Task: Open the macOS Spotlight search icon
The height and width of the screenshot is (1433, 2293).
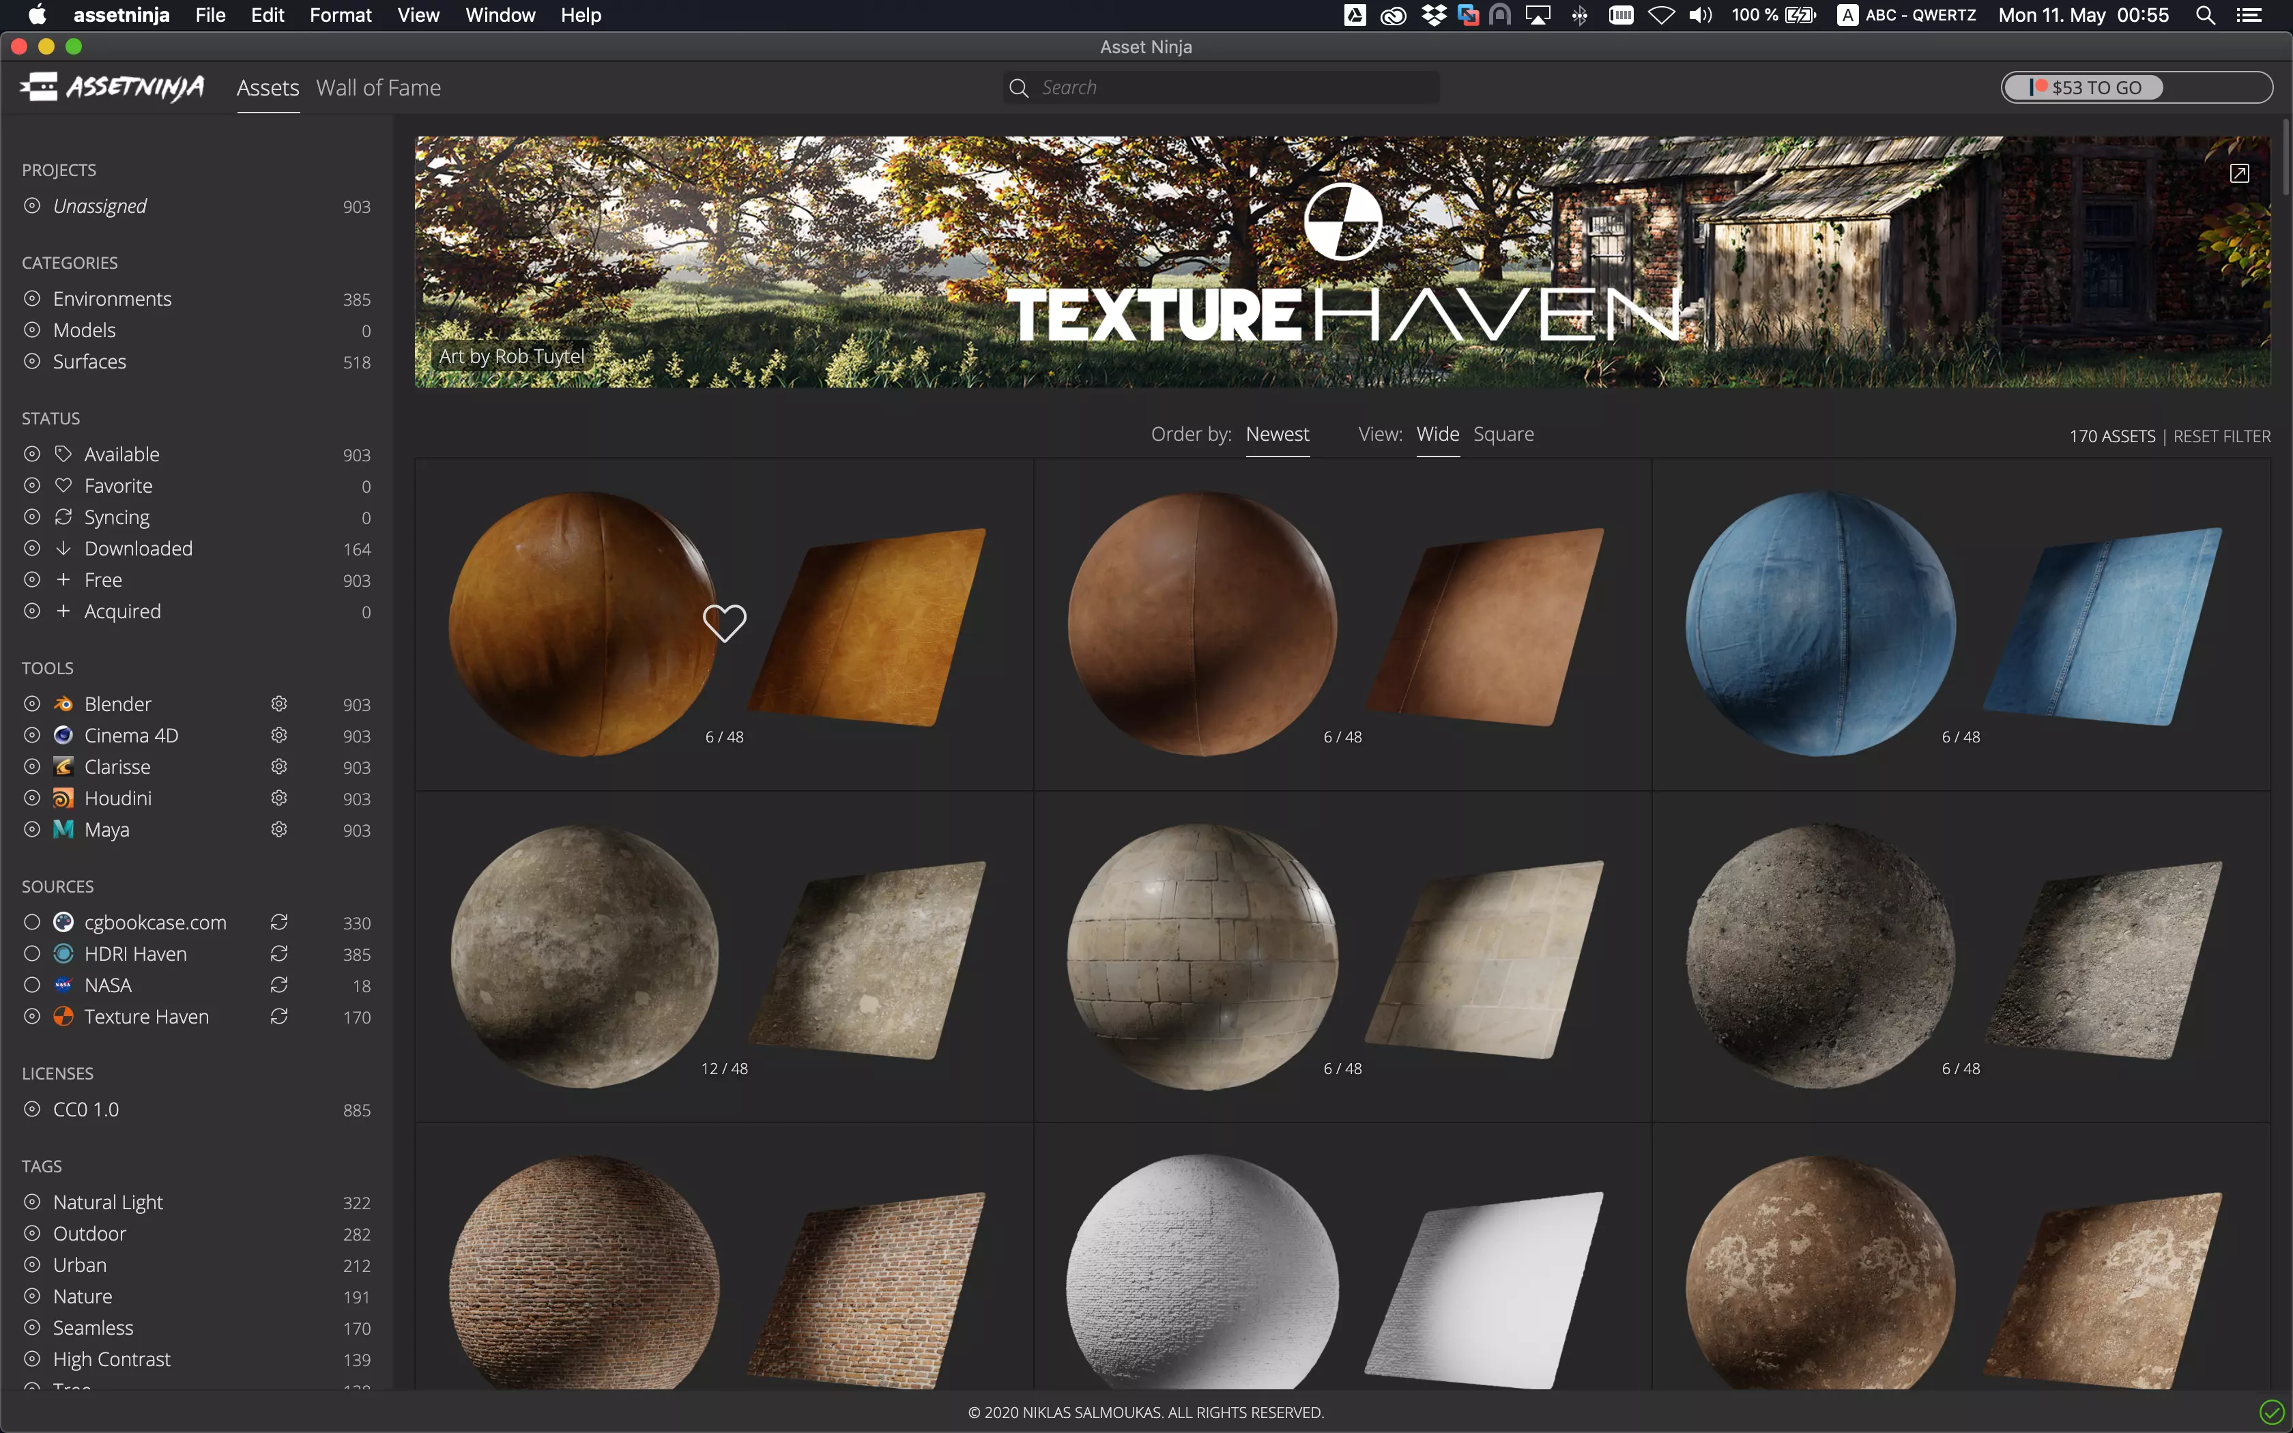Action: pos(2205,15)
